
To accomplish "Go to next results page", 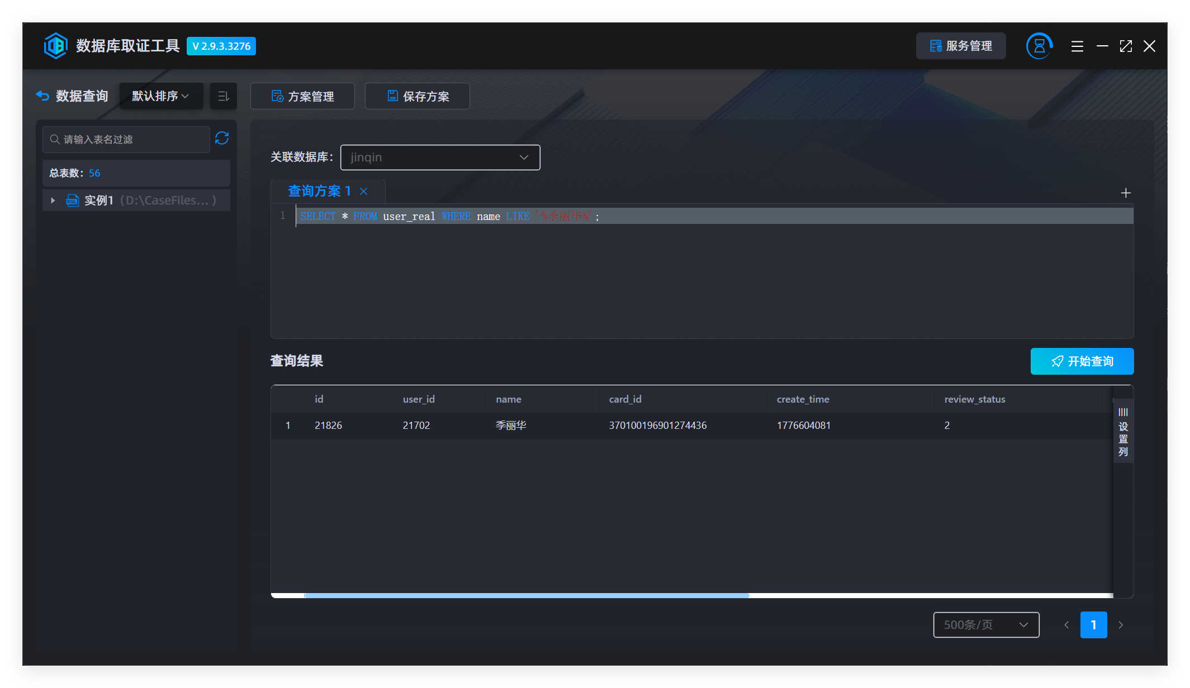I will (1121, 625).
